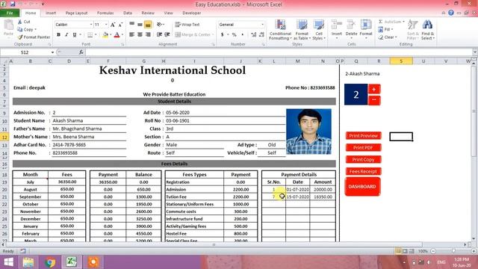Click the Format cells icon
Screen dimensions: 478x269
[x=366, y=25]
